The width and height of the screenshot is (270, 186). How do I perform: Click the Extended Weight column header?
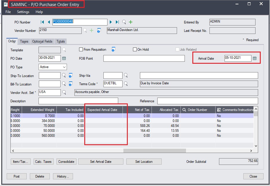(39, 110)
